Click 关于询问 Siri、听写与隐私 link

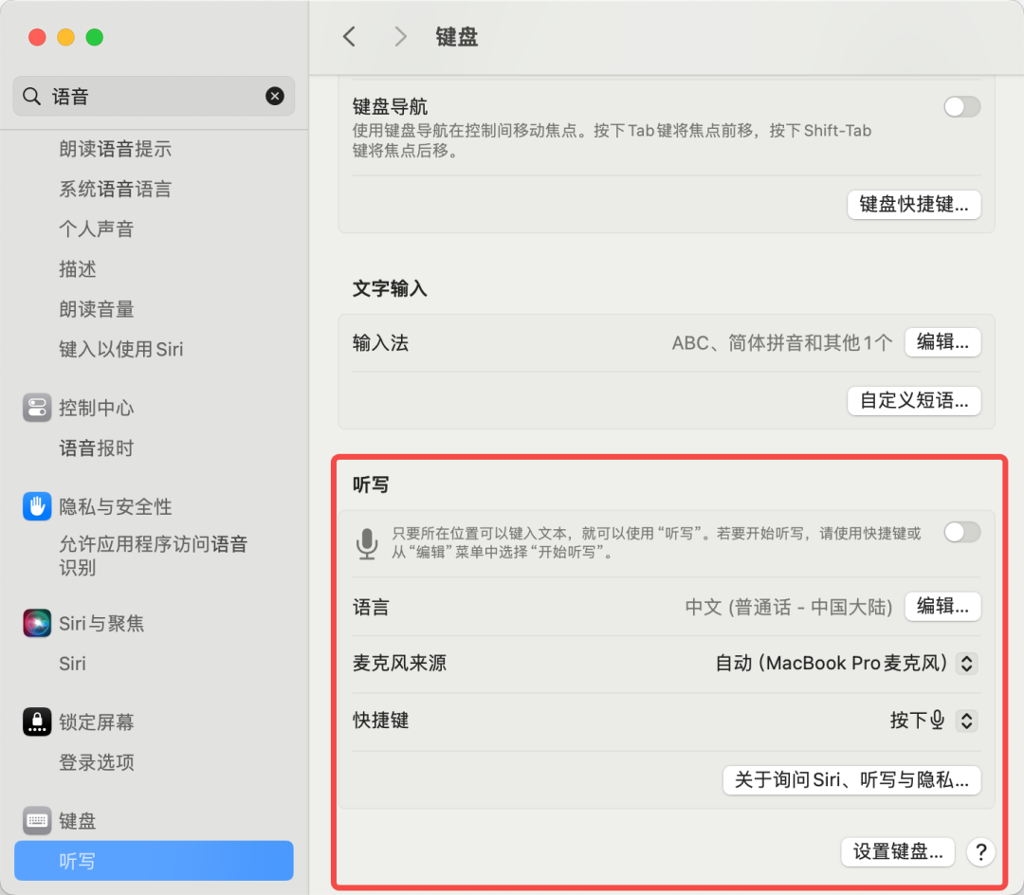(x=851, y=780)
